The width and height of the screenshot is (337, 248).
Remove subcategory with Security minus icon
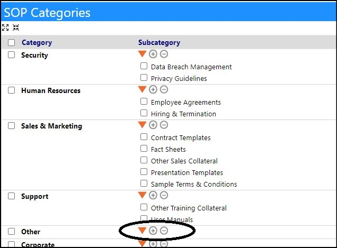164,54
